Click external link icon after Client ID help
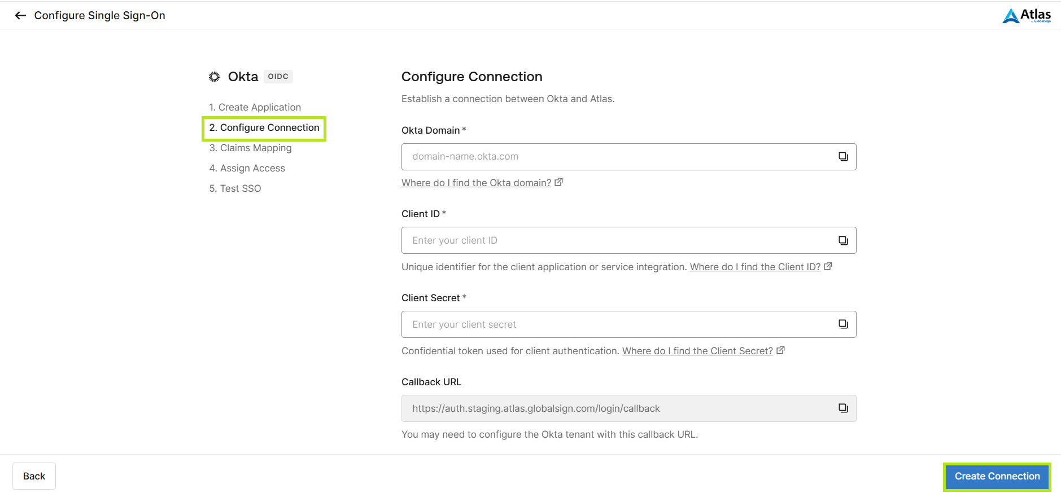 point(828,266)
